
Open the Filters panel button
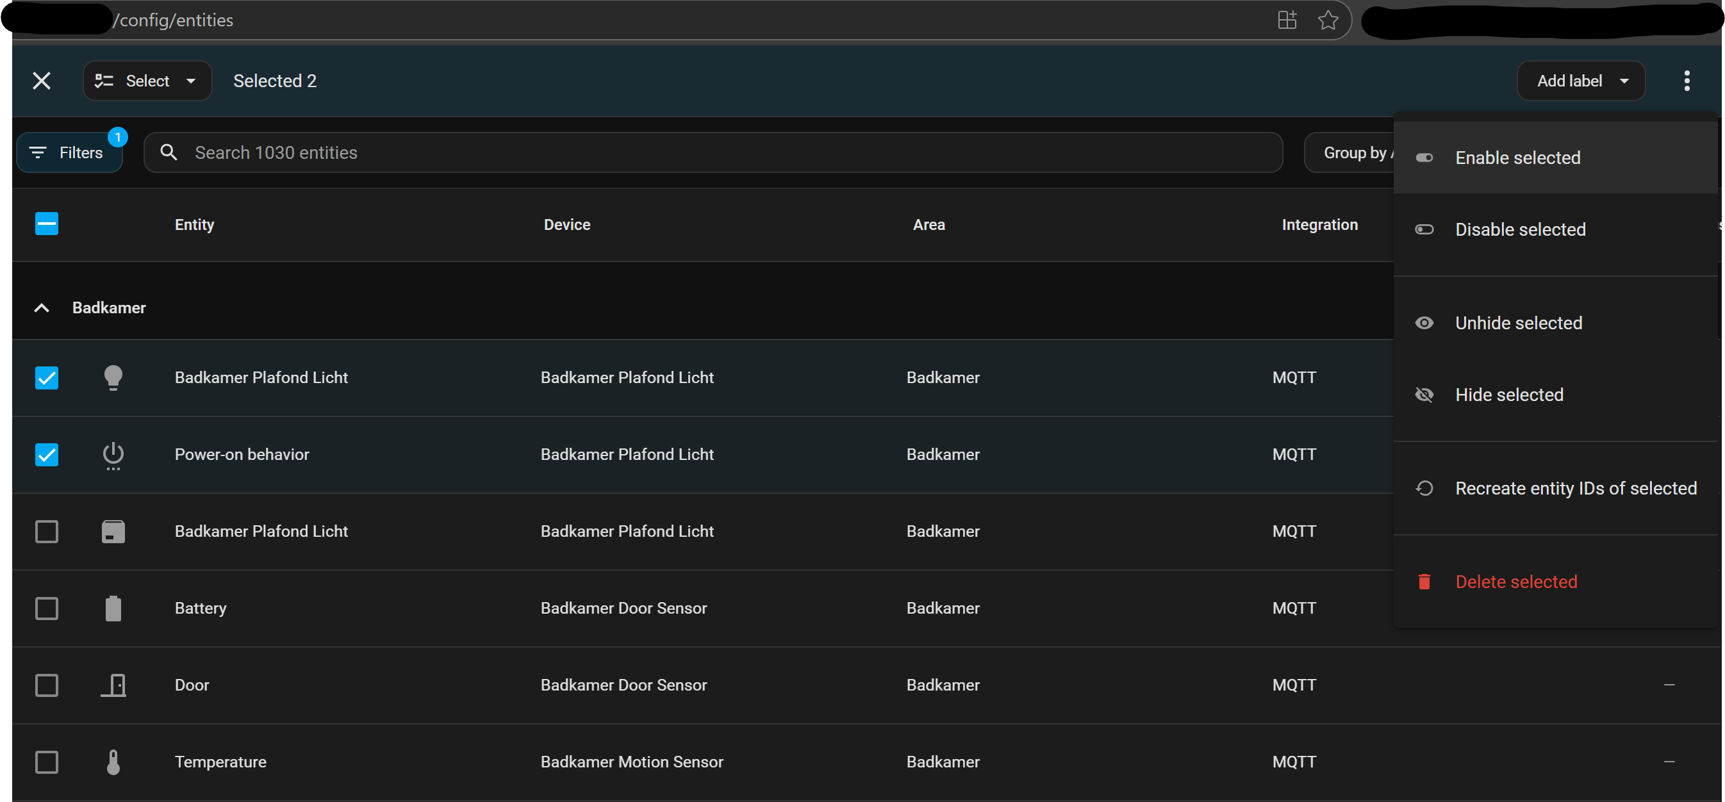69,152
